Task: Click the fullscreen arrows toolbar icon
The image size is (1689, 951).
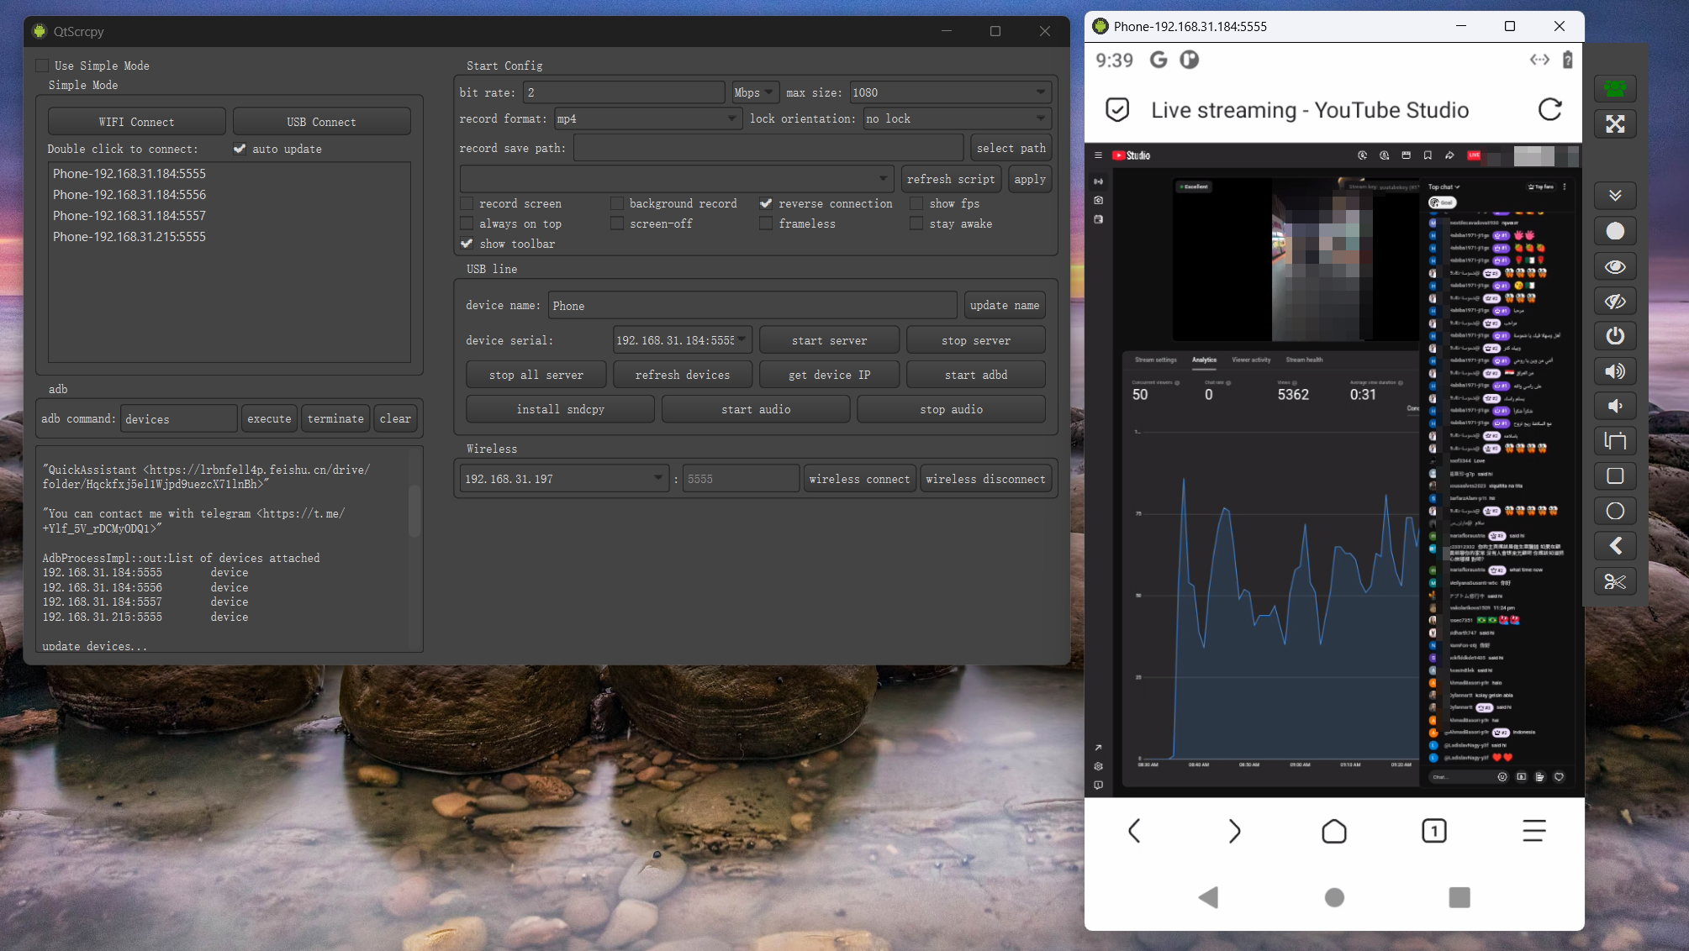Action: coord(1614,124)
